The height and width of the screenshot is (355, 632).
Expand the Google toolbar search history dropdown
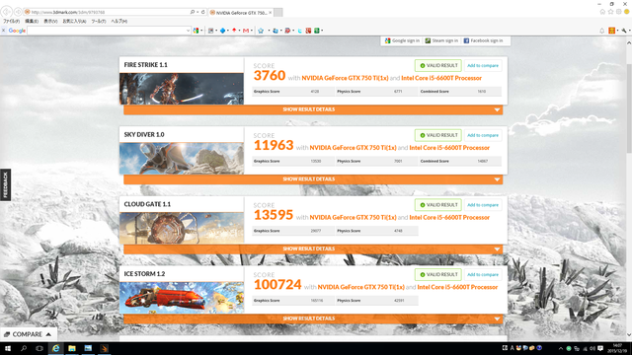(188, 31)
